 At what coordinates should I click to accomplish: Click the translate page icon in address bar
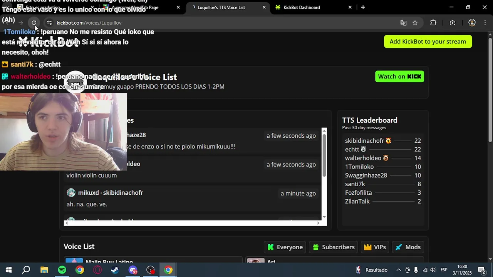pos(403,23)
